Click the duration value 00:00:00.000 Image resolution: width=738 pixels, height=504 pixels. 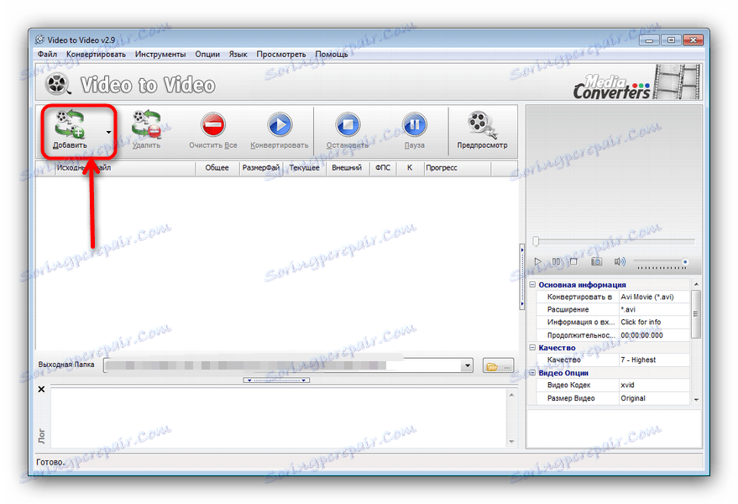tap(654, 335)
